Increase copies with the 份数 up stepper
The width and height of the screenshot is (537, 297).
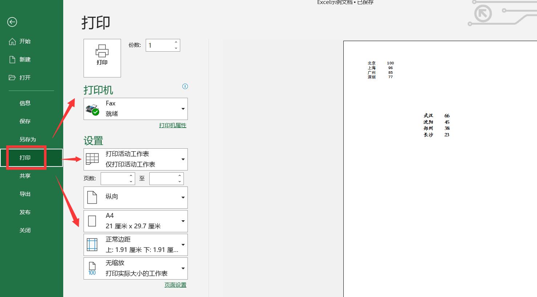[175, 42]
